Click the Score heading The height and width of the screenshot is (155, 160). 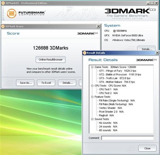pos(13,33)
